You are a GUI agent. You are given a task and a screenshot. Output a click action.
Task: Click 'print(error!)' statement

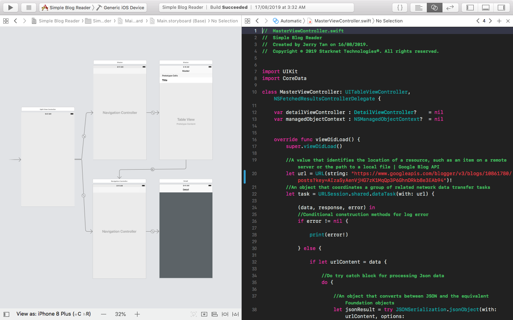(x=329, y=235)
